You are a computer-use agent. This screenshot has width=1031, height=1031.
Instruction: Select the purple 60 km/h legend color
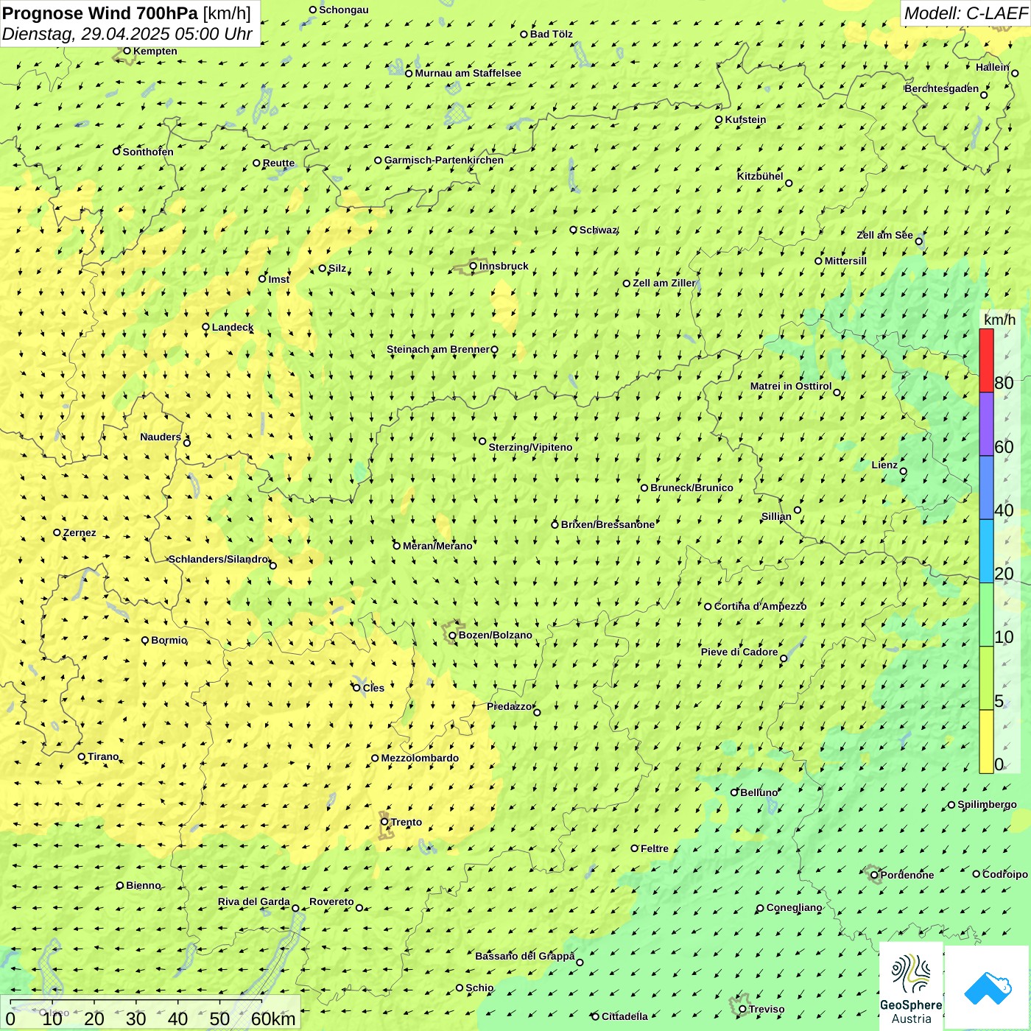coord(986,424)
